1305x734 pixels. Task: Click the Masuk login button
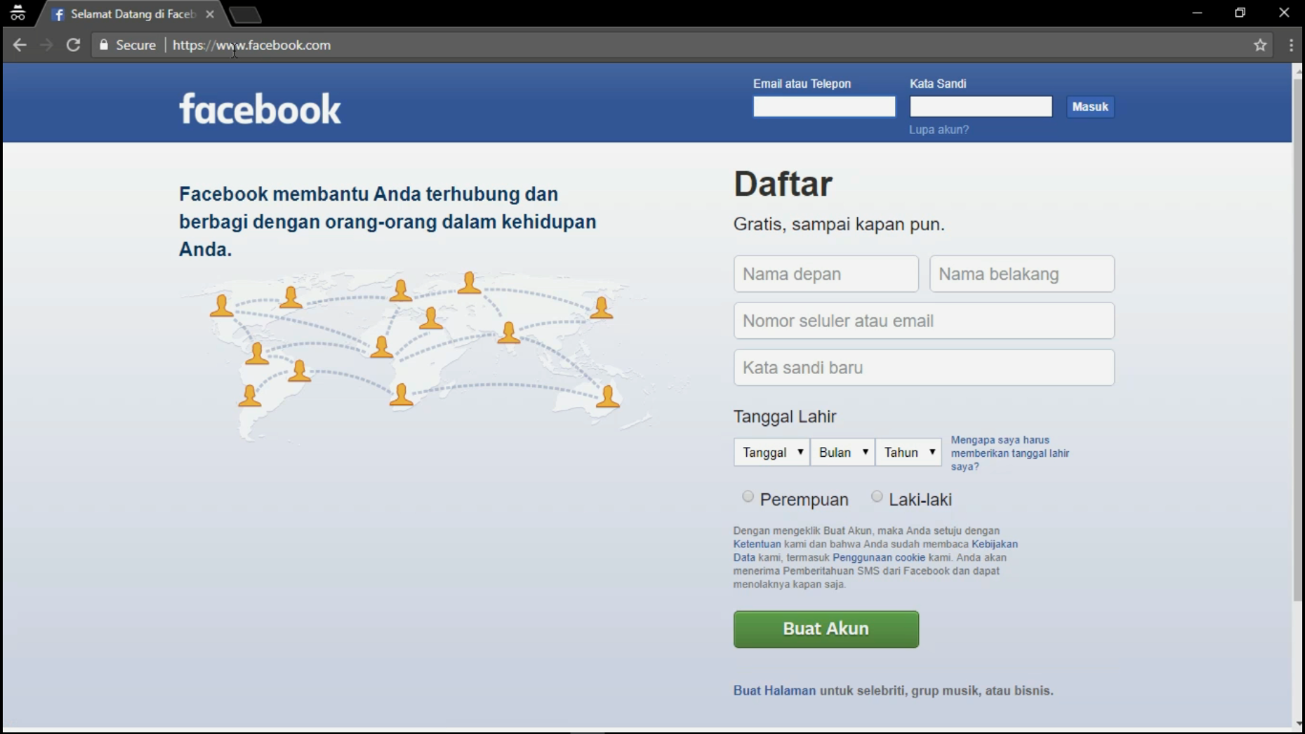tap(1089, 106)
